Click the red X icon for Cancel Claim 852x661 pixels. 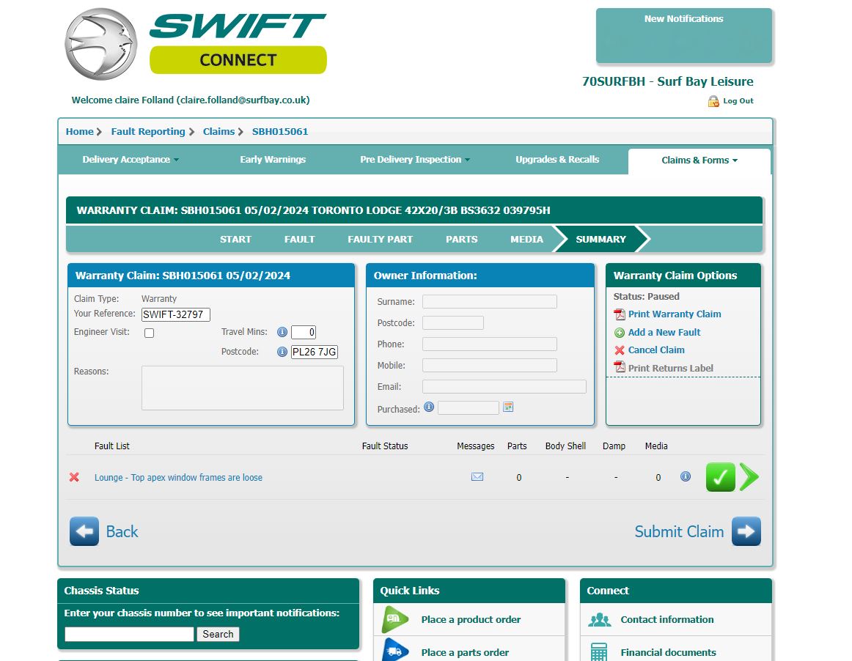point(620,350)
